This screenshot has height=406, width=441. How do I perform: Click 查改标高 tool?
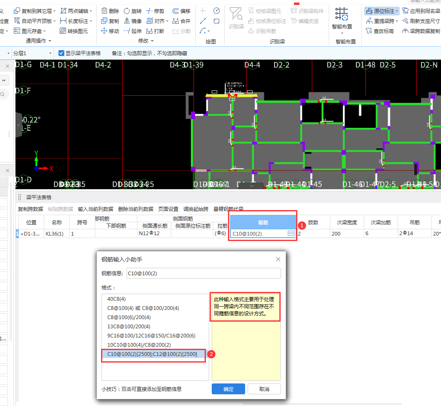tap(380, 31)
